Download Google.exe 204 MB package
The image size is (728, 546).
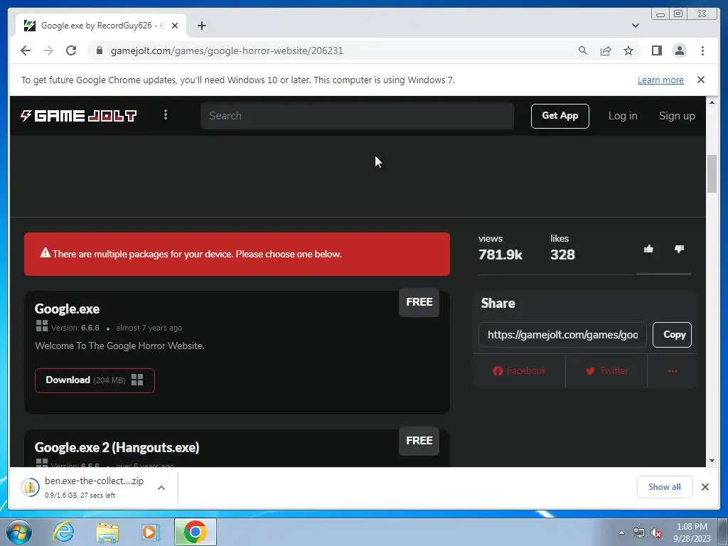[95, 380]
